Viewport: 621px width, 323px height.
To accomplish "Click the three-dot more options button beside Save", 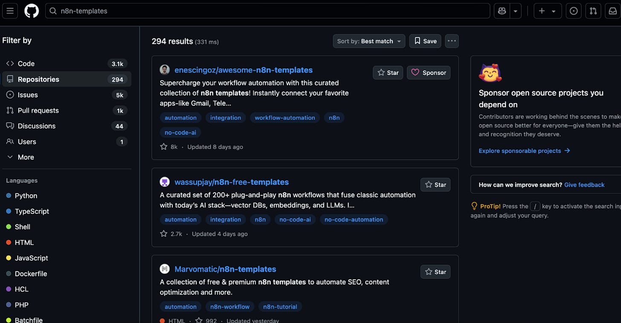I will tap(452, 41).
